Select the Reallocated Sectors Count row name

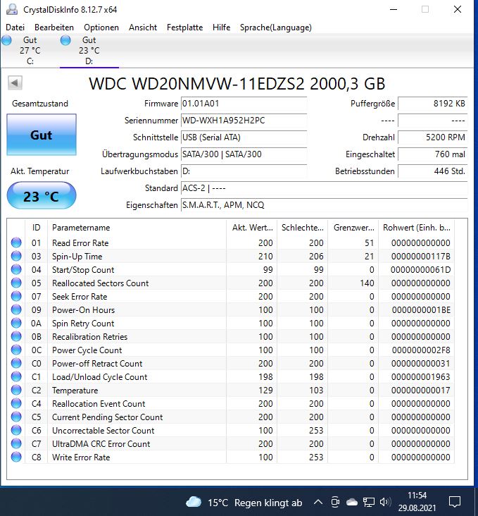(x=100, y=283)
